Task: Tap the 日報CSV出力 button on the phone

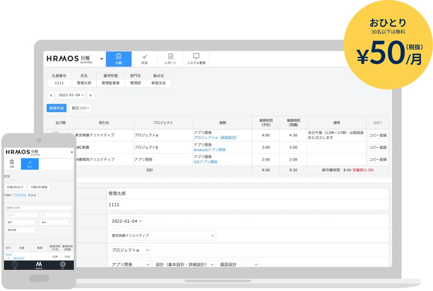Action: tap(16, 187)
